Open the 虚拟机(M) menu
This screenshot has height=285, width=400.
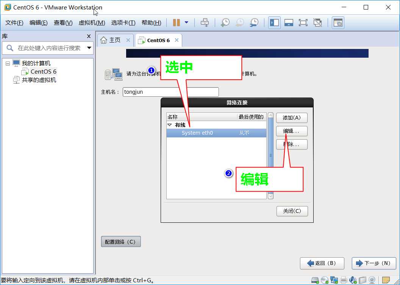[x=92, y=23]
